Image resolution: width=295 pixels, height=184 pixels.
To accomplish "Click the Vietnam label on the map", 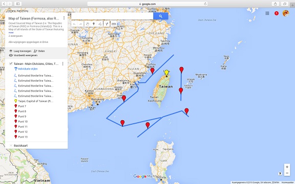I will tap(42, 180).
